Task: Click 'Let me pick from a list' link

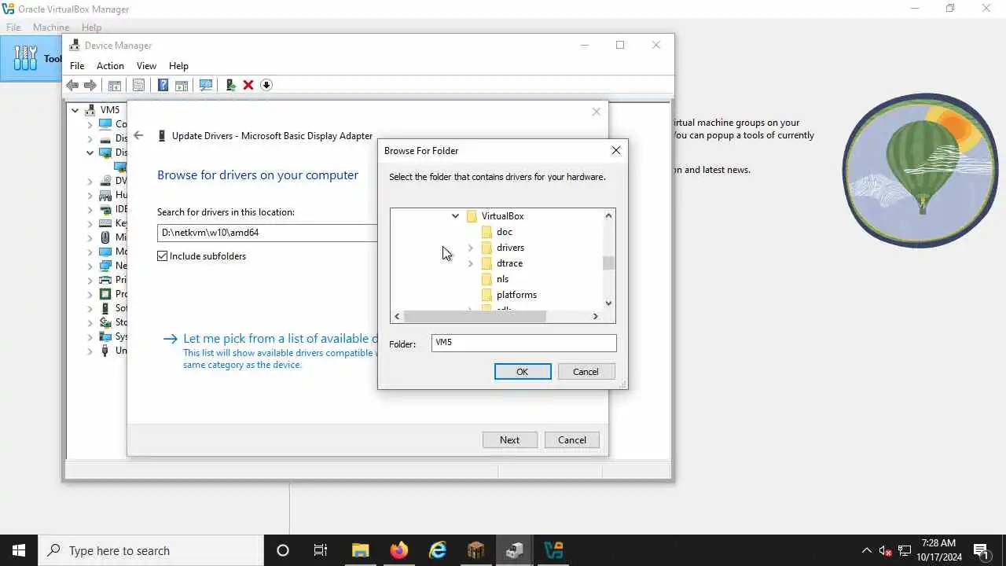Action: coord(281,339)
